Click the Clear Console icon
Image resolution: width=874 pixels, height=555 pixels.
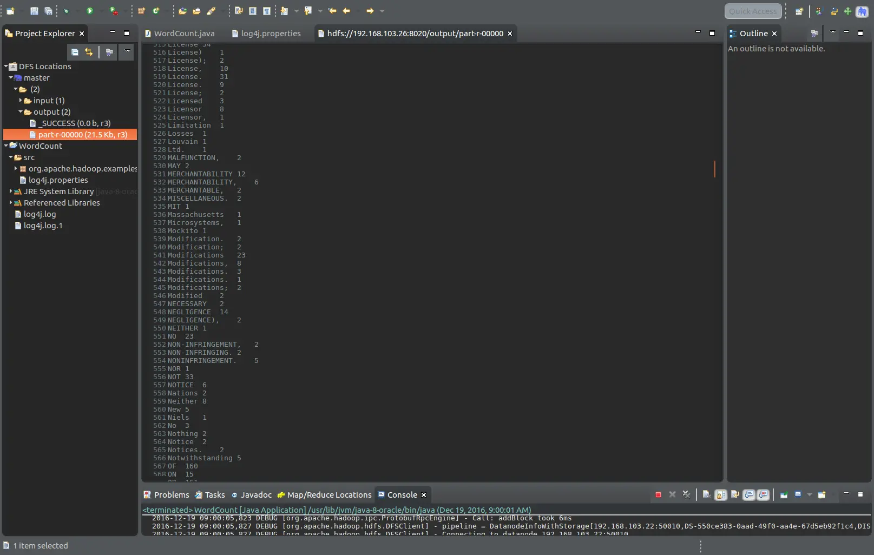(706, 494)
